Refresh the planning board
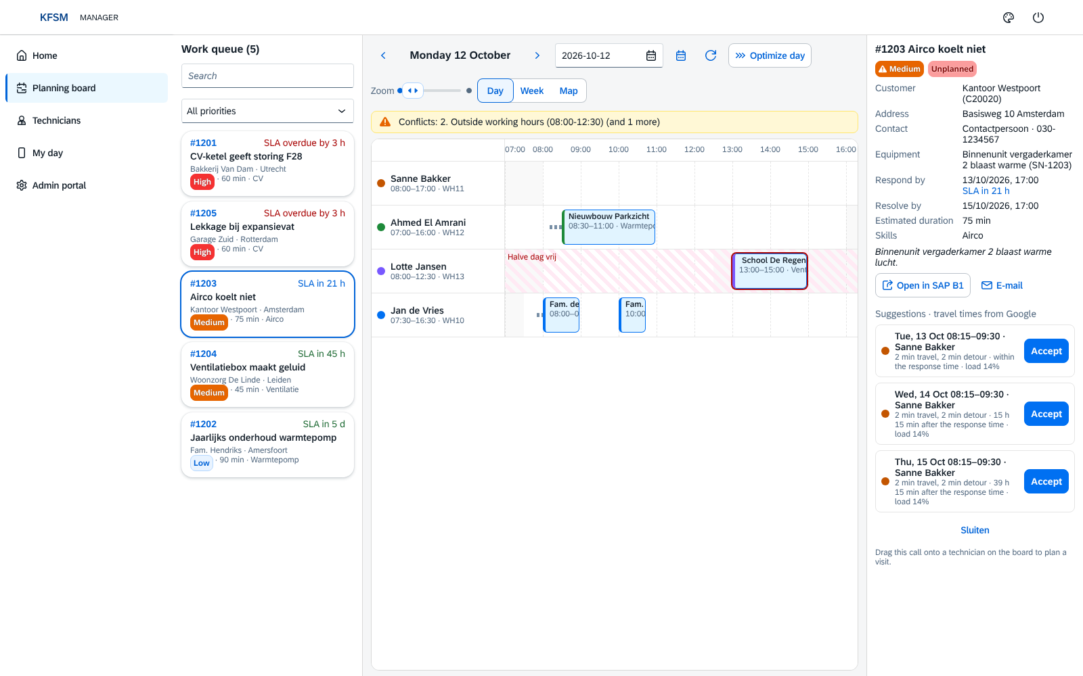 pos(711,55)
